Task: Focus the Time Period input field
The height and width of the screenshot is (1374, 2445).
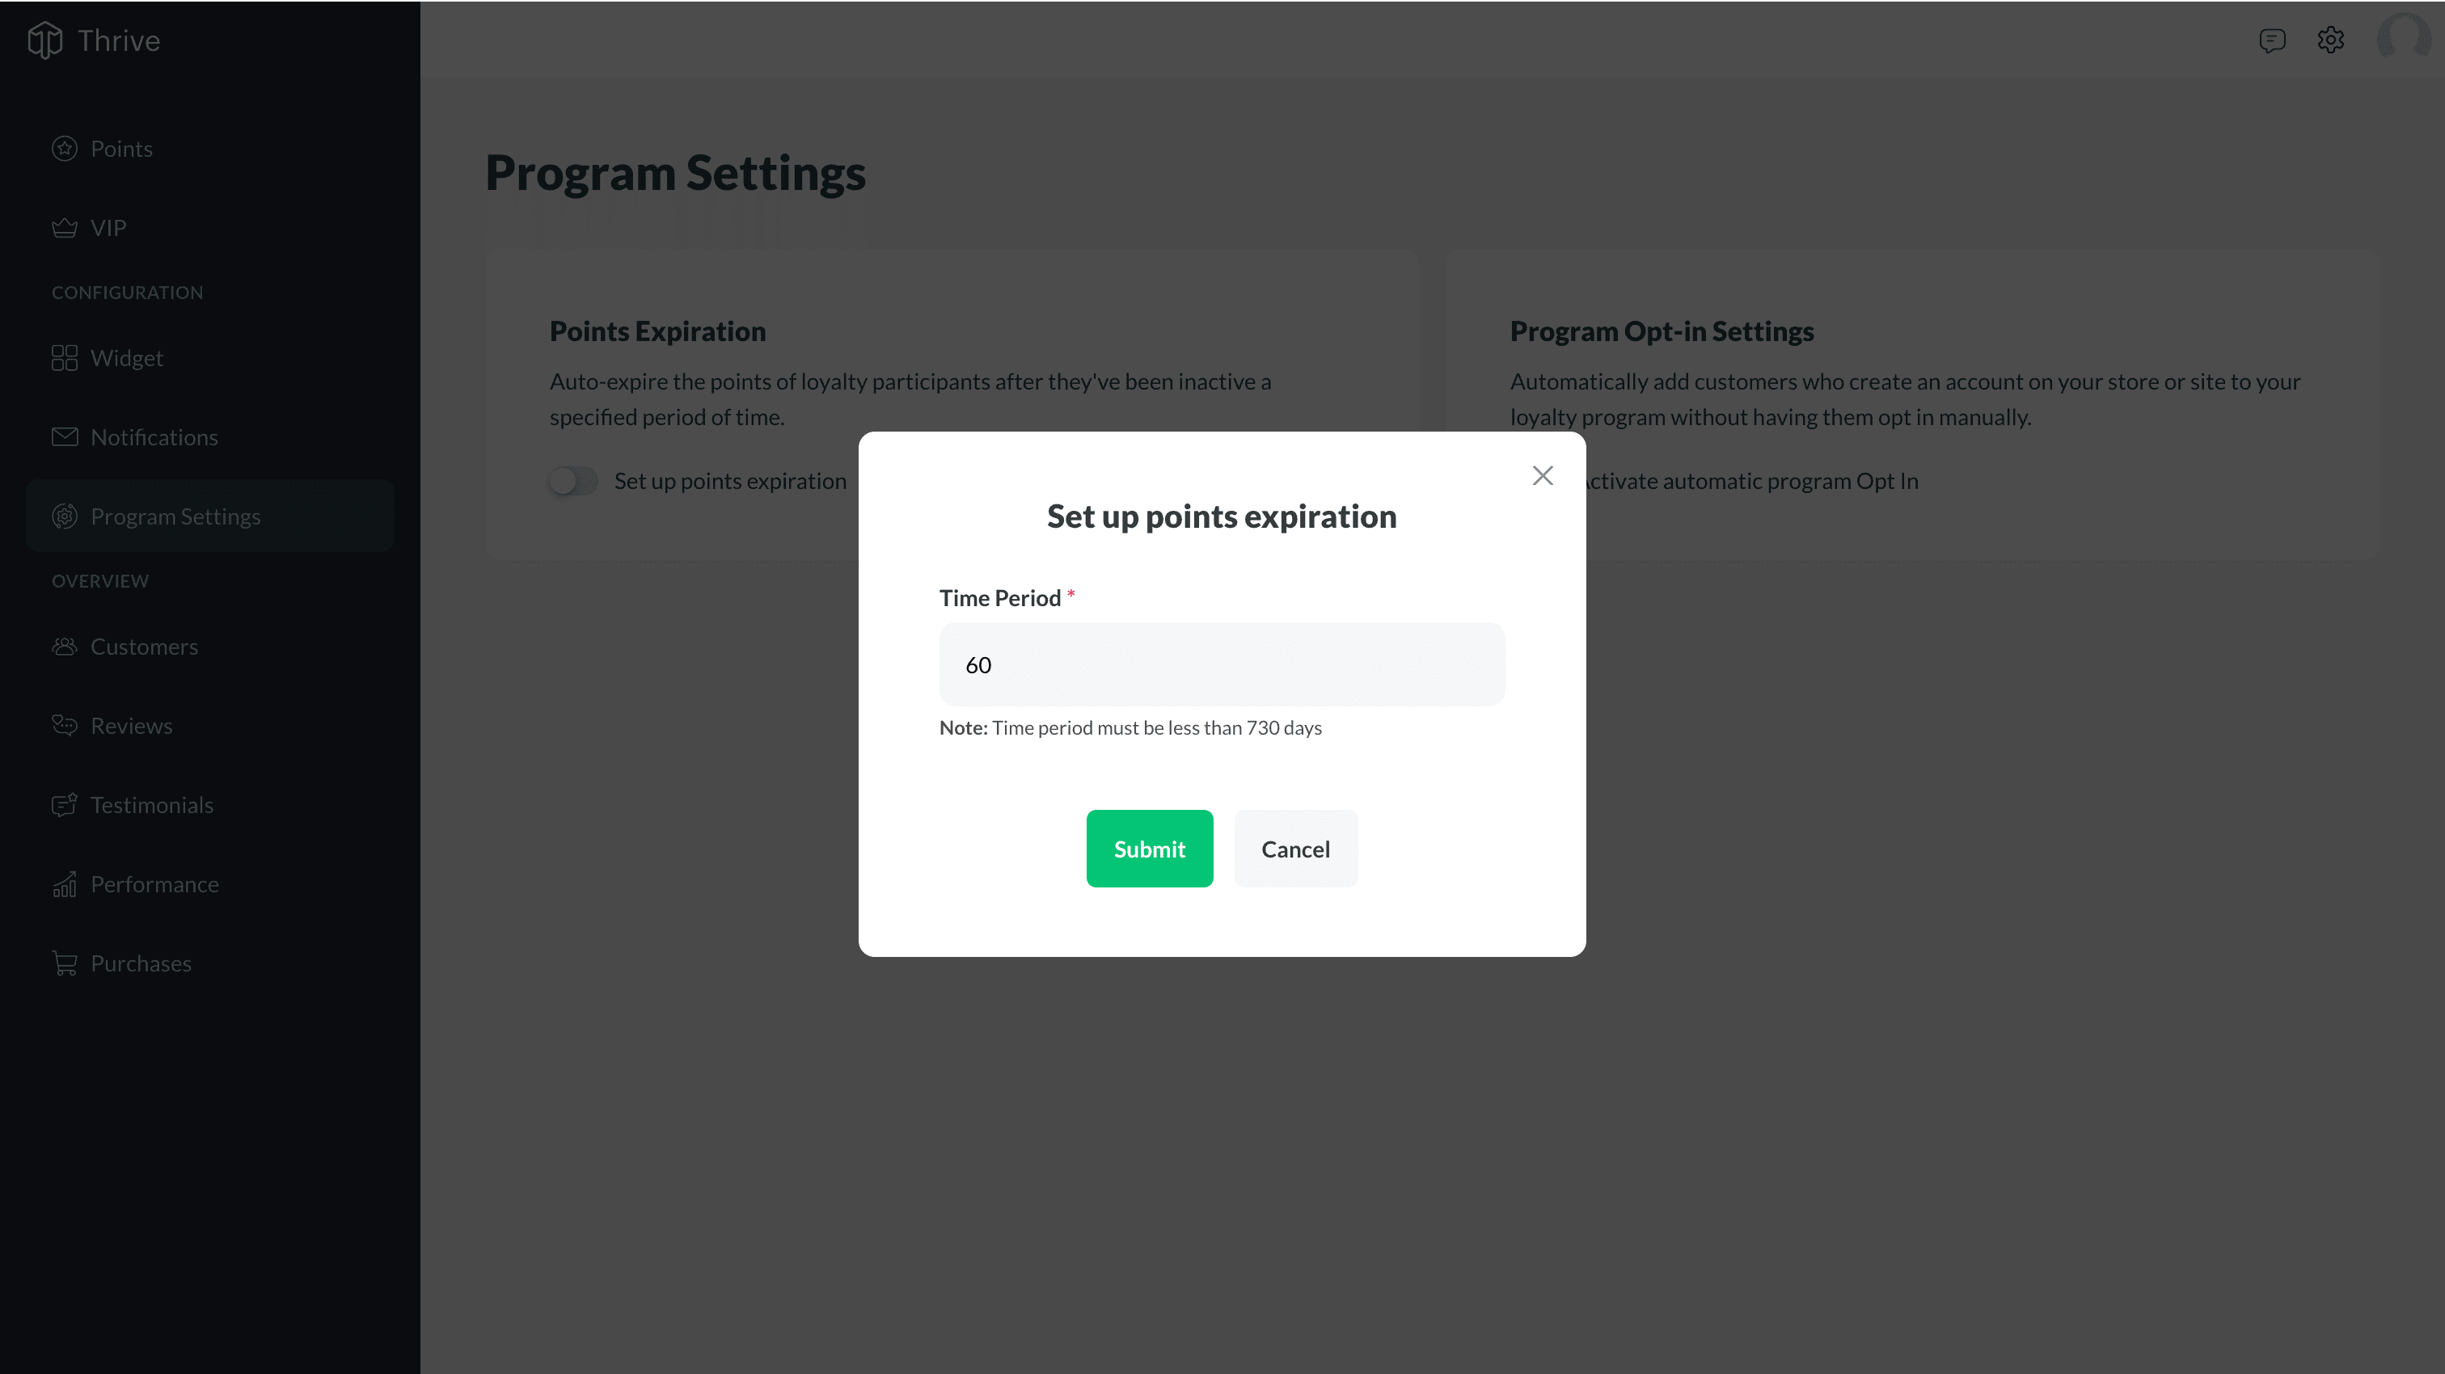Action: tap(1222, 664)
